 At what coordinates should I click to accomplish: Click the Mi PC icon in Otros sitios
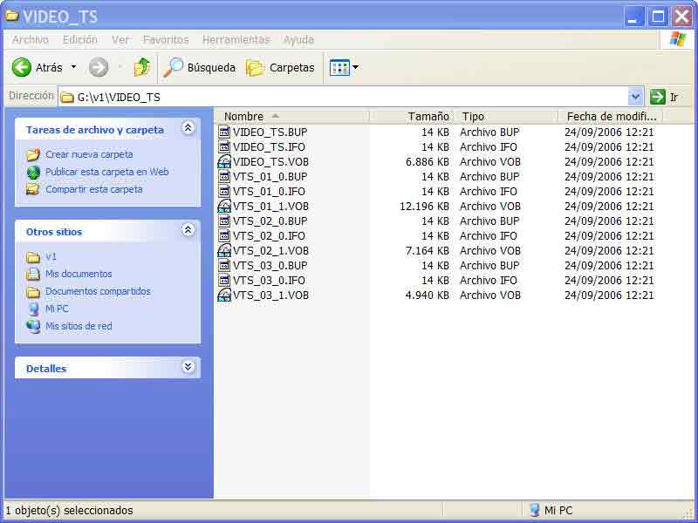[x=33, y=309]
